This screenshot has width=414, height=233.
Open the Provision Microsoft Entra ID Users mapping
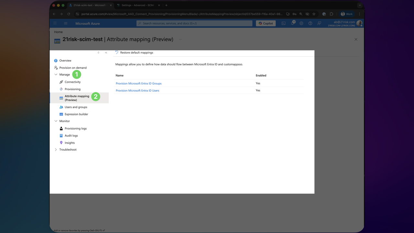tap(138, 90)
